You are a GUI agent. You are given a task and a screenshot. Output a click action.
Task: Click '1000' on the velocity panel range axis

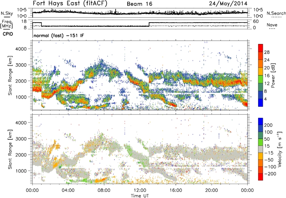[21, 171]
